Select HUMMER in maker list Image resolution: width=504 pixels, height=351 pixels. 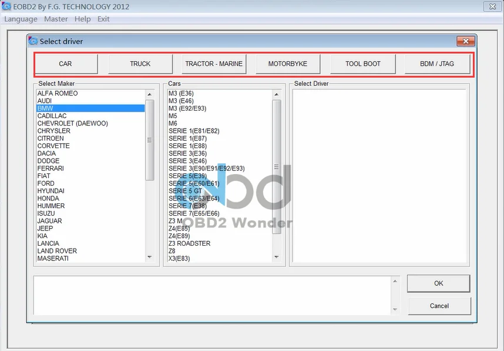(x=90, y=206)
